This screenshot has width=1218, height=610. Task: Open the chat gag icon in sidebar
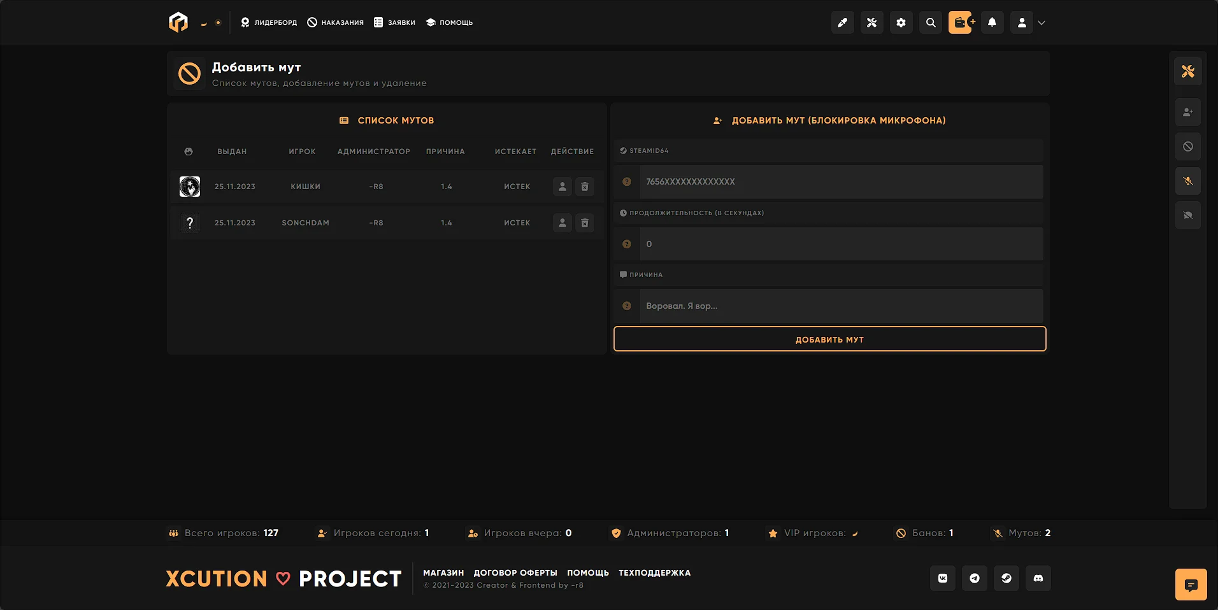tap(1187, 215)
